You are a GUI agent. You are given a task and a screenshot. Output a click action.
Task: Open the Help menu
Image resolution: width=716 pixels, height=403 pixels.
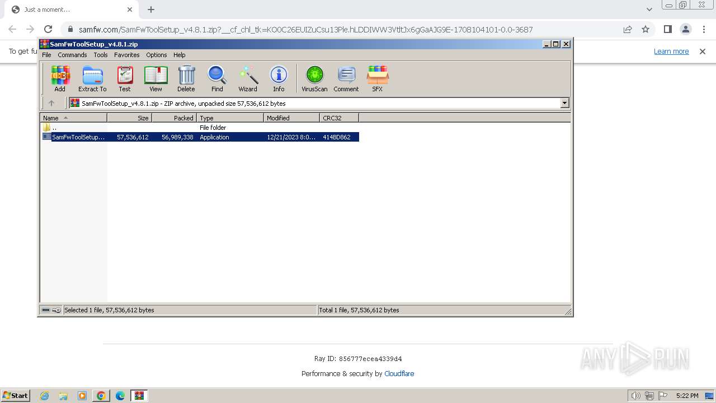pyautogui.click(x=180, y=55)
